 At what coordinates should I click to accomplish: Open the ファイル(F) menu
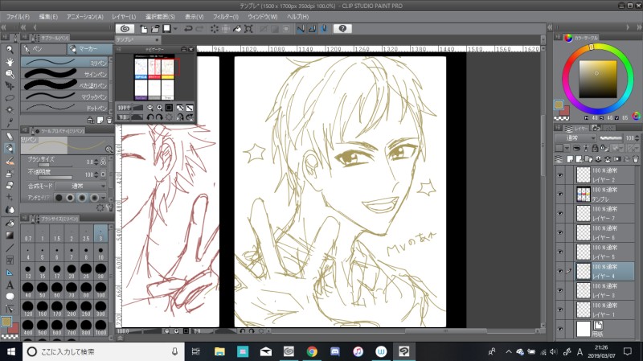(x=18, y=17)
